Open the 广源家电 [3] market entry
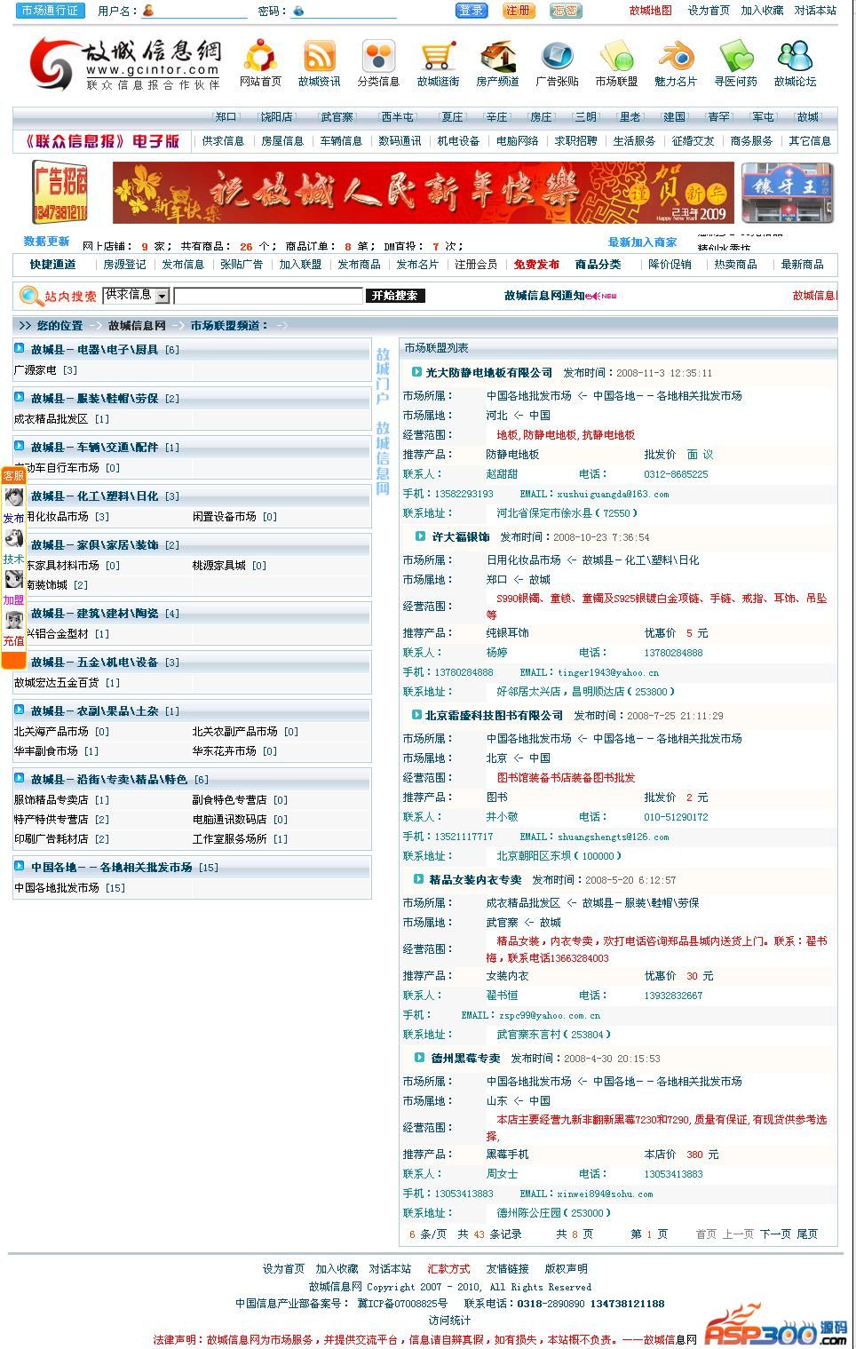Screen dimensions: 856x1349 click(45, 369)
